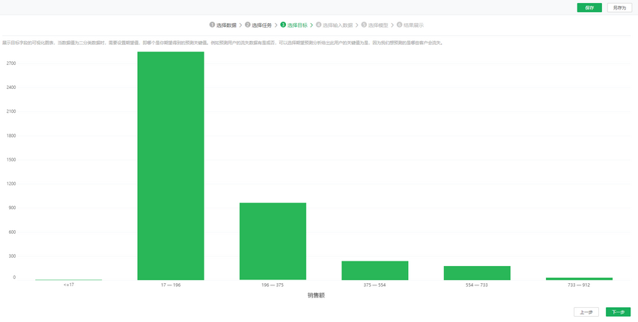The image size is (638, 322).
Task: Click the 另存为 button
Action: click(619, 7)
